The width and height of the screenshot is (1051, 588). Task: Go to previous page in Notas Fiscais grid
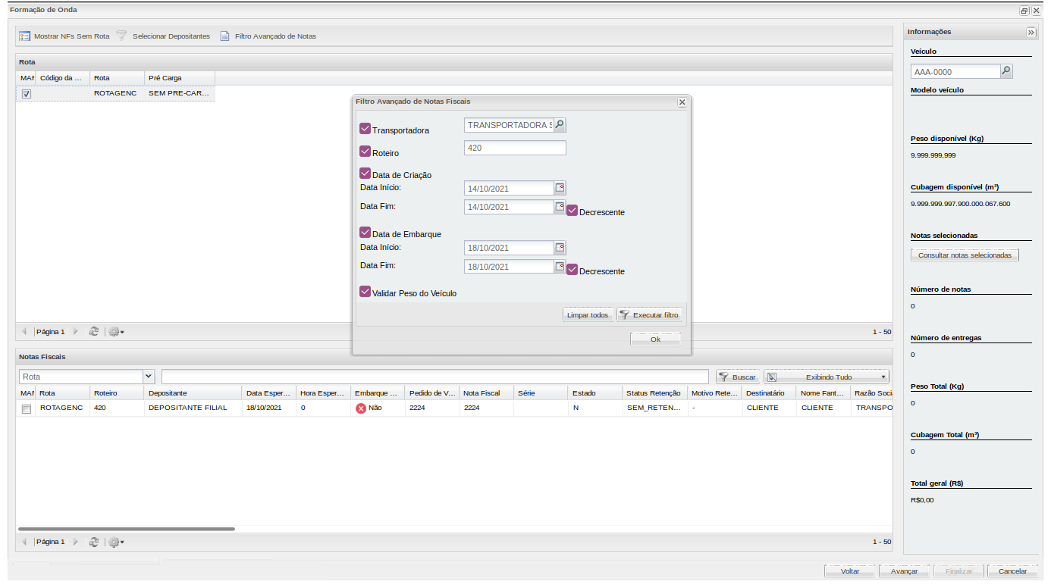24,542
